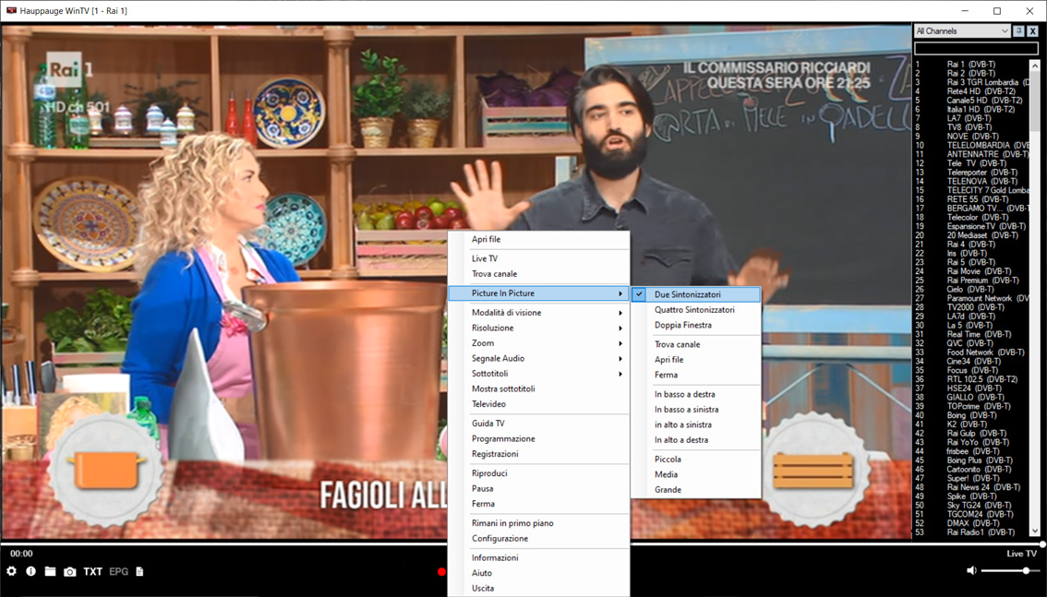Viewport: 1047px width, 597px height.
Task: Adjust the volume slider
Action: coord(1010,570)
